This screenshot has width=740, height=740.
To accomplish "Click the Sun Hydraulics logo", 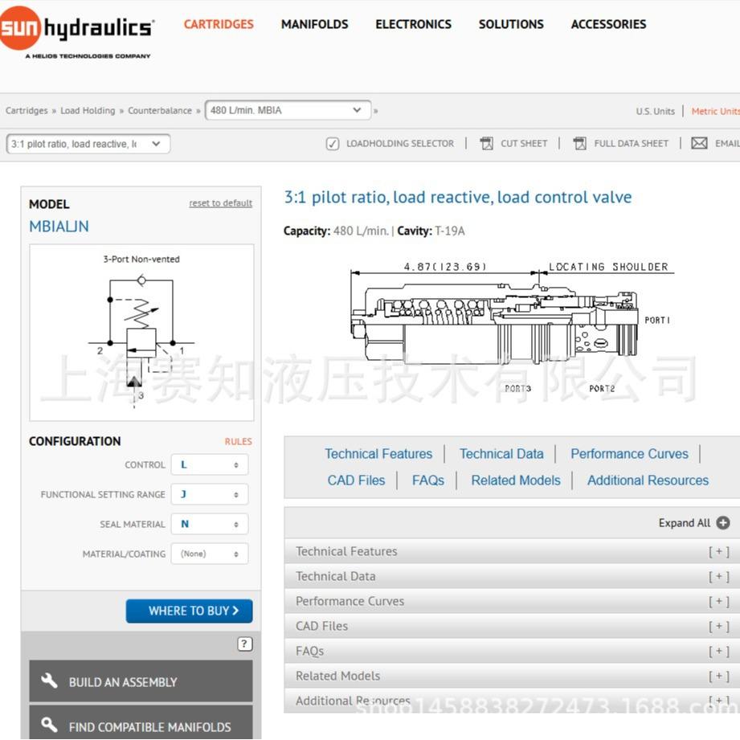I will coord(76,32).
